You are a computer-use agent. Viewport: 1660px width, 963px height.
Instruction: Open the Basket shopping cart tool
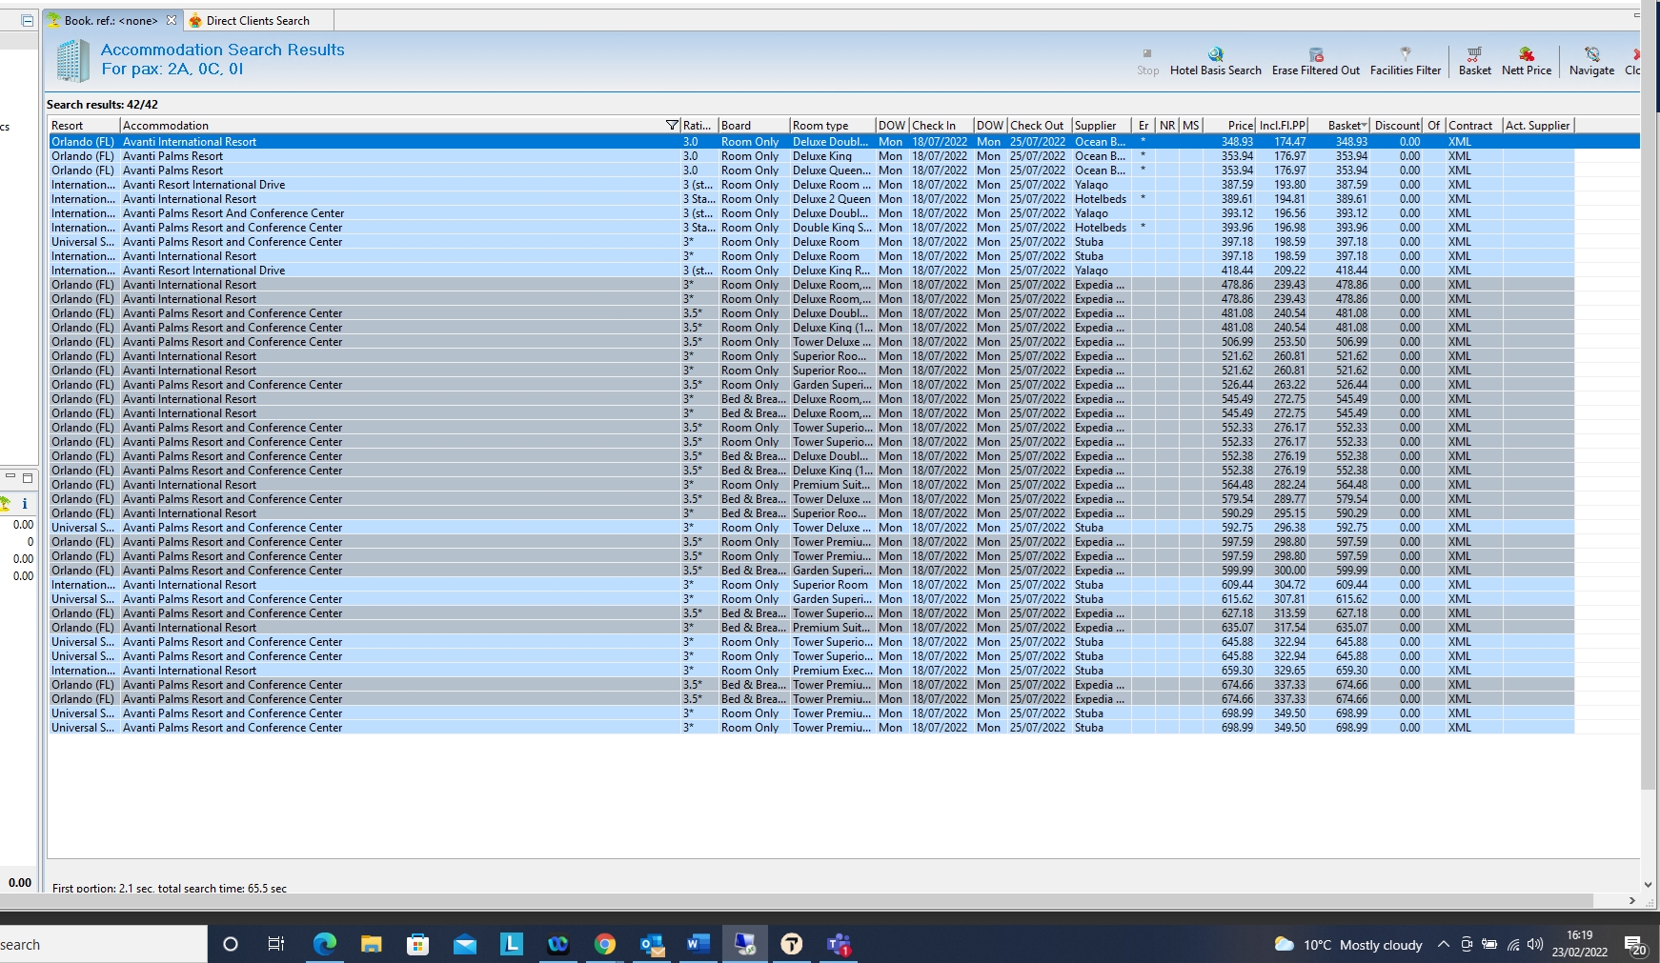coord(1474,61)
